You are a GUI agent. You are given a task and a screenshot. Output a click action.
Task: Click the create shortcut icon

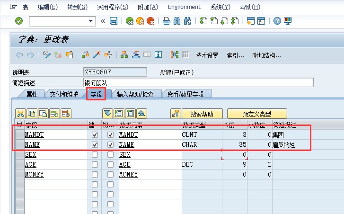click(x=261, y=21)
